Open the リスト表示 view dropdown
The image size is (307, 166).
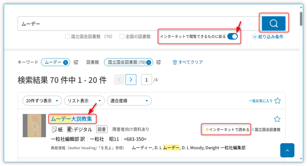click(84, 101)
